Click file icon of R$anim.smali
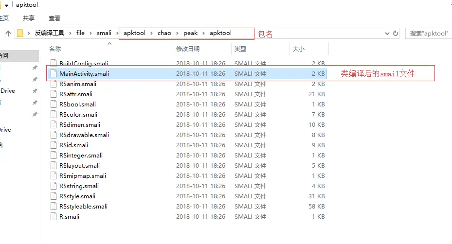Image resolution: width=452 pixels, height=244 pixels. (54, 84)
